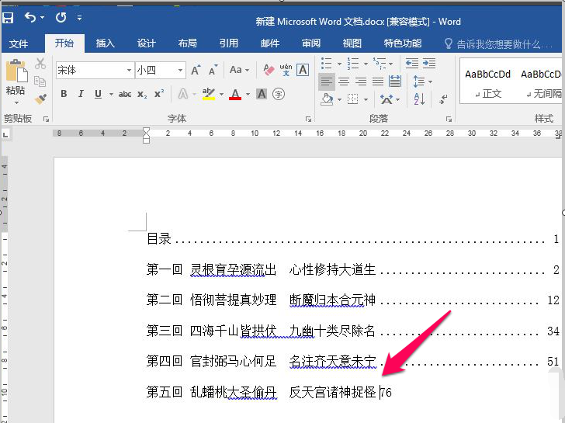Click the Borders icon
565x423 pixels.
point(353,99)
